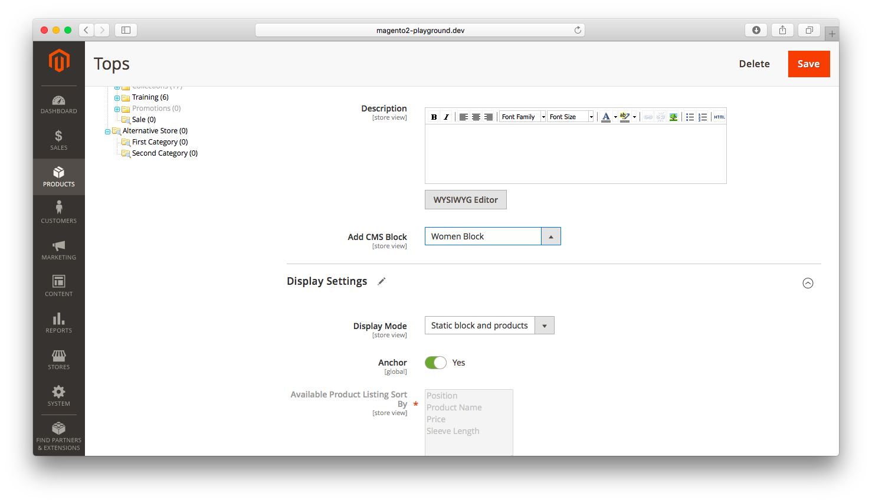Toggle the Anchor switch to No

pos(435,362)
